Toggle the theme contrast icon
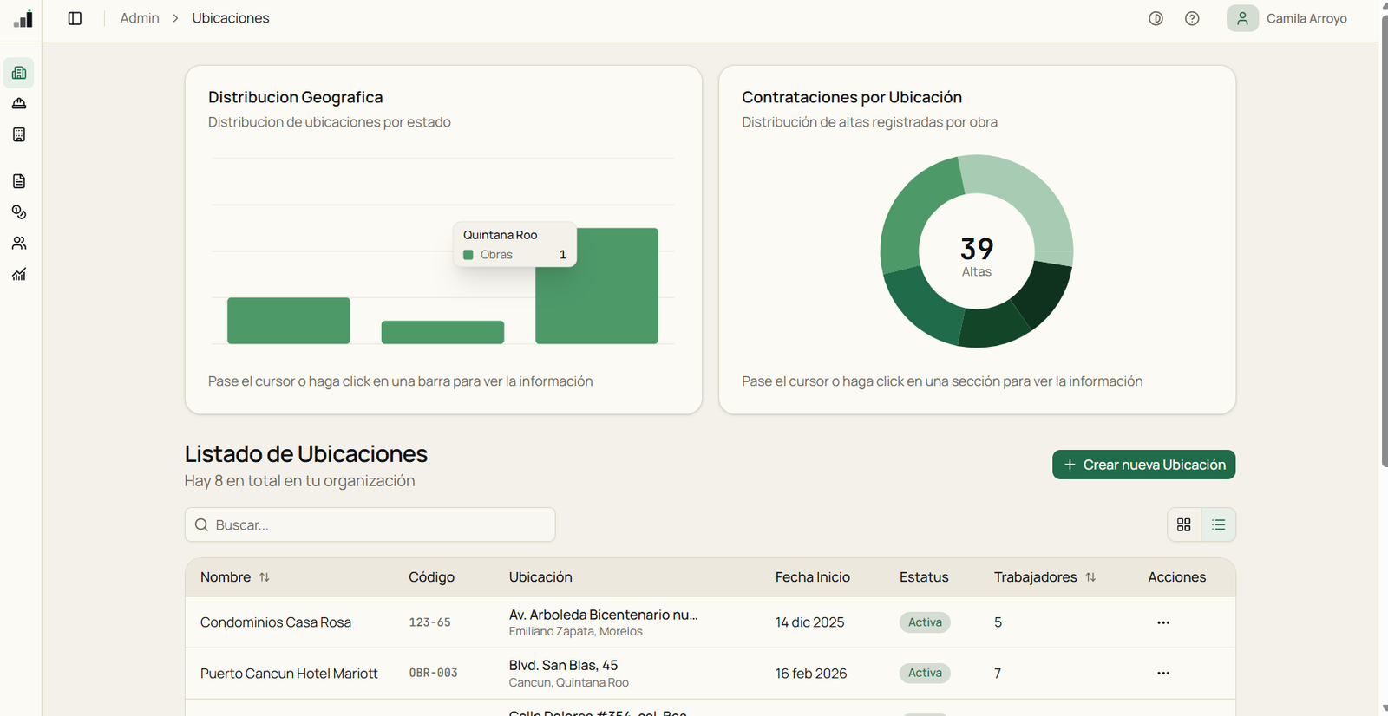This screenshot has width=1388, height=716. 1156,18
